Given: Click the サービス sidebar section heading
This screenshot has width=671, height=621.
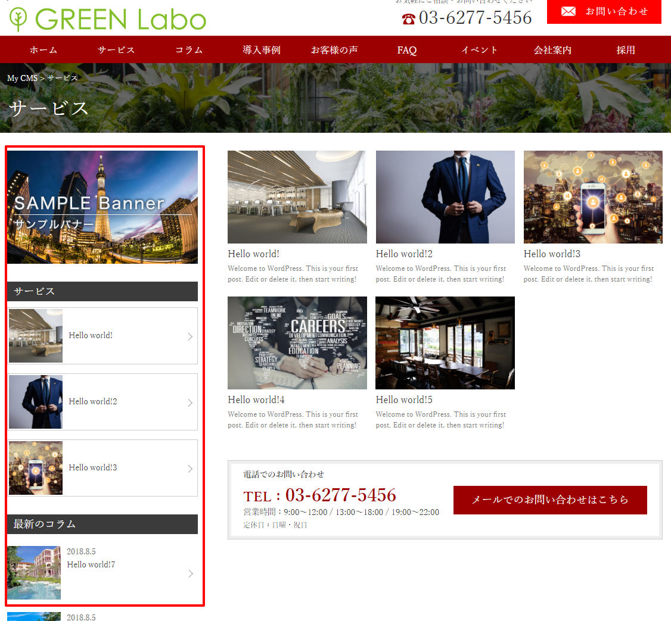Looking at the screenshot, I should tap(102, 291).
